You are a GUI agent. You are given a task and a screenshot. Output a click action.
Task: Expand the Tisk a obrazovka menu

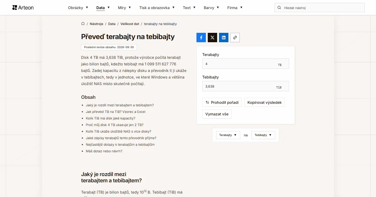tap(157, 8)
